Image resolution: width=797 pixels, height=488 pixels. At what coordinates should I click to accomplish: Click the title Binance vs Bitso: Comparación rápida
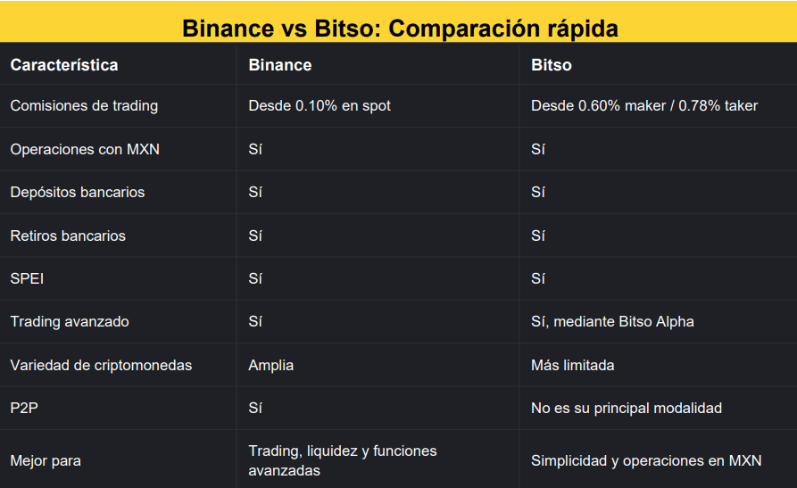(x=400, y=29)
